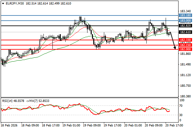This screenshot has width=193, height=129.
Task: Click the RSI 30 oversold level mark
Action: [181, 115]
